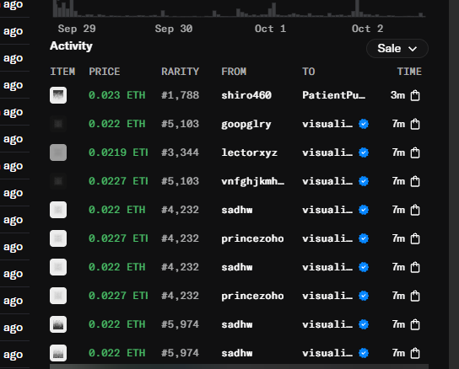Open the item thumbnail in vnfghjkmh row
This screenshot has width=459, height=369.
pyautogui.click(x=58, y=181)
